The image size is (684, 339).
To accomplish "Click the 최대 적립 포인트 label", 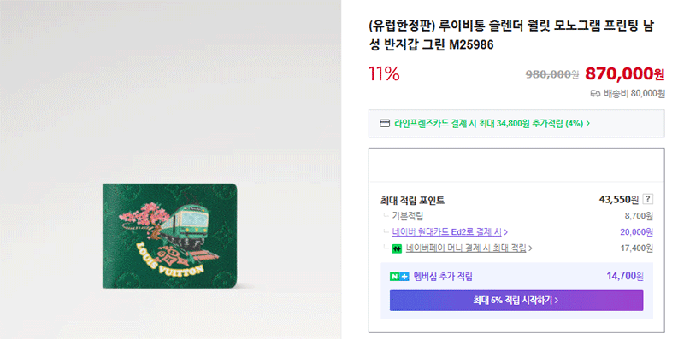I will (412, 201).
